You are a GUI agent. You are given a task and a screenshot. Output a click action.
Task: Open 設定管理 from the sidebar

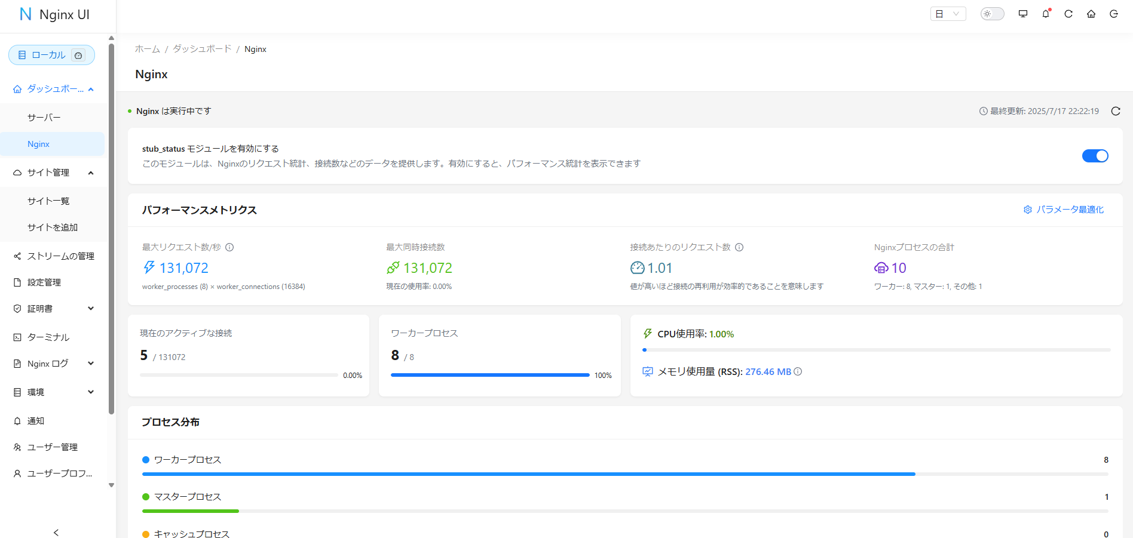click(44, 282)
